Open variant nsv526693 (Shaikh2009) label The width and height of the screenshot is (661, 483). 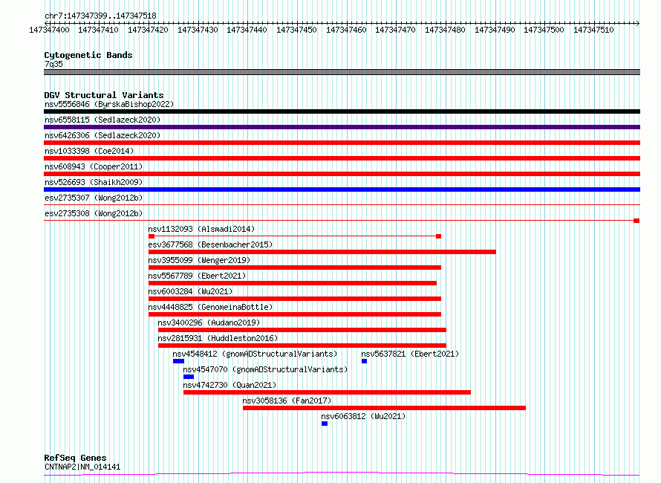[94, 182]
